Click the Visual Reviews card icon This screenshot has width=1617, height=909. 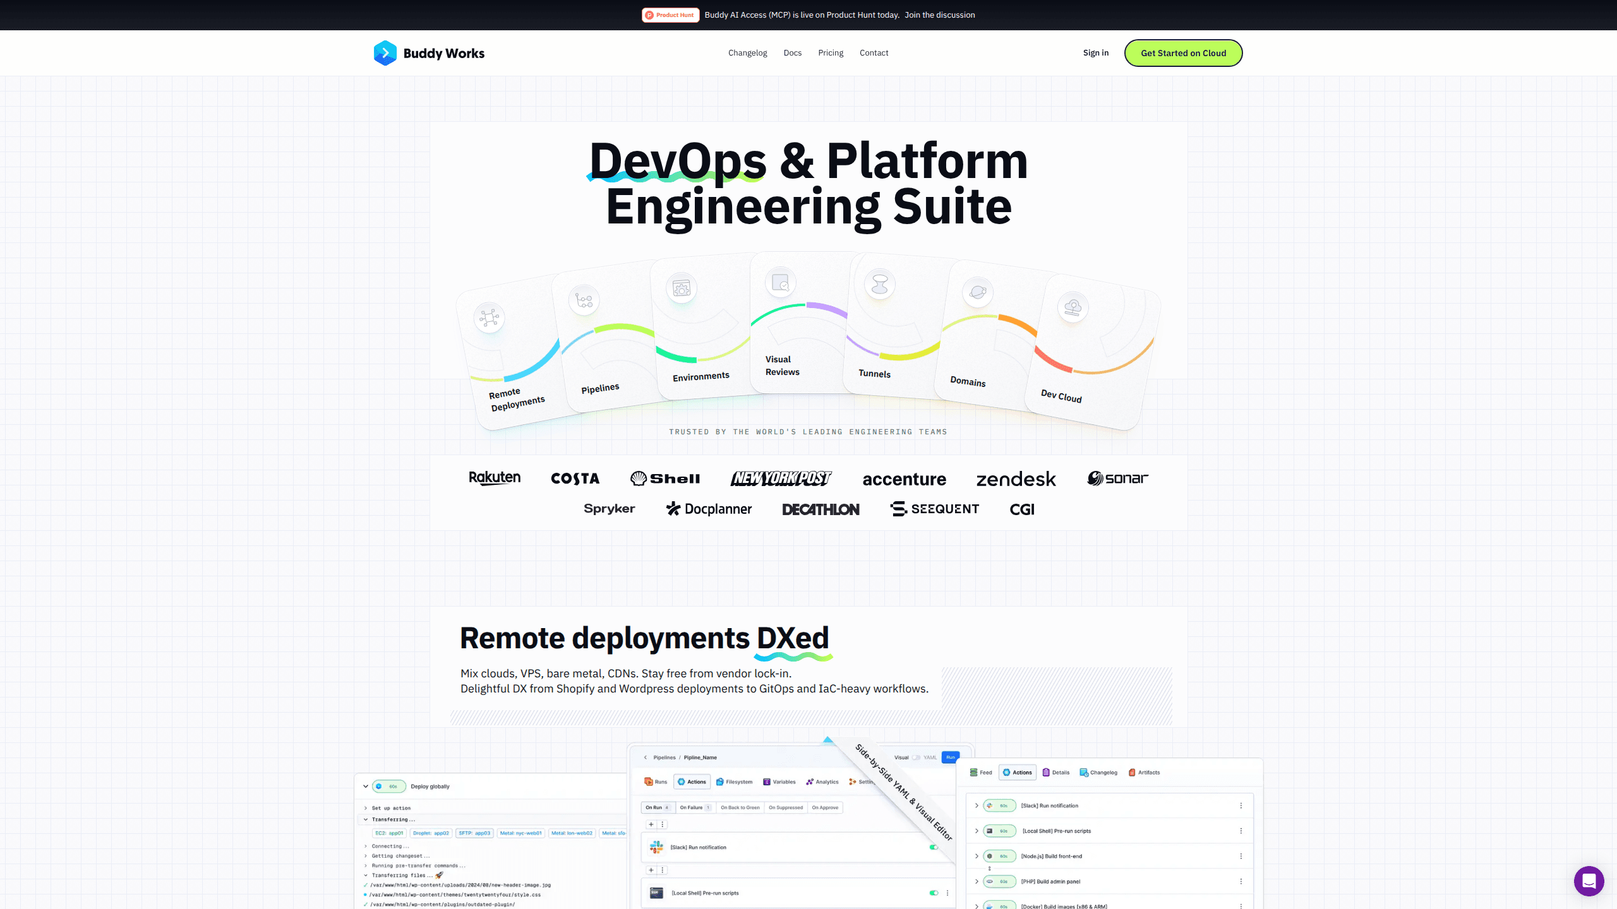(781, 282)
